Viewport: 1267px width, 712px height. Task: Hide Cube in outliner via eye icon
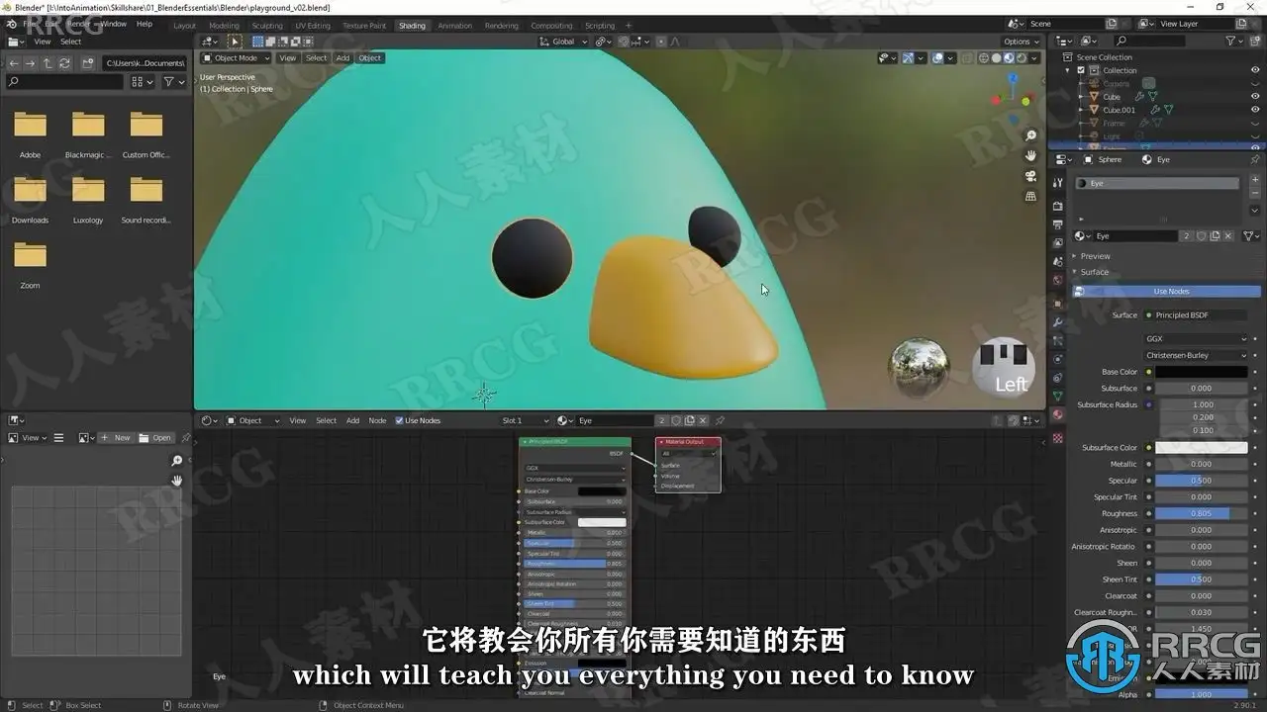[x=1255, y=97]
